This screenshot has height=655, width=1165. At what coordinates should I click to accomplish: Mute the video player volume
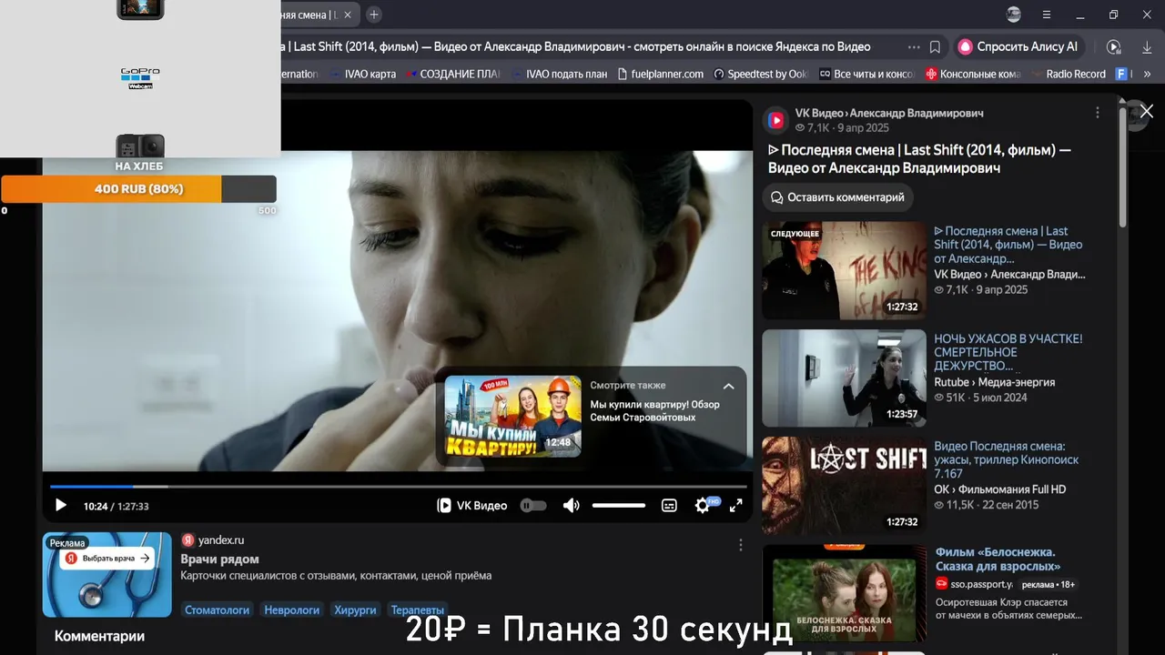pyautogui.click(x=571, y=506)
